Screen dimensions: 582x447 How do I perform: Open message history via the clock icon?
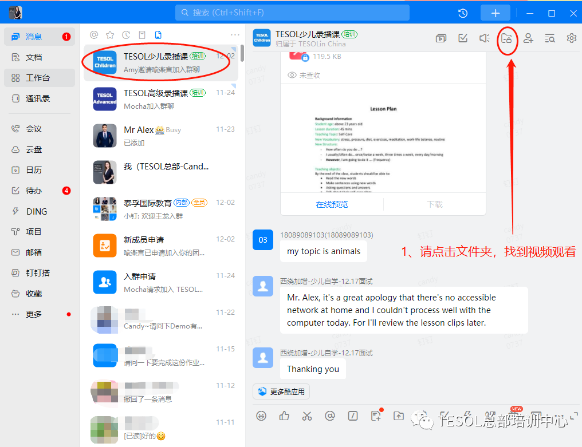tap(463, 12)
